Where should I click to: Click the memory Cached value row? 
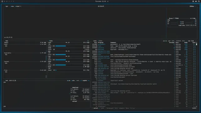25,62
